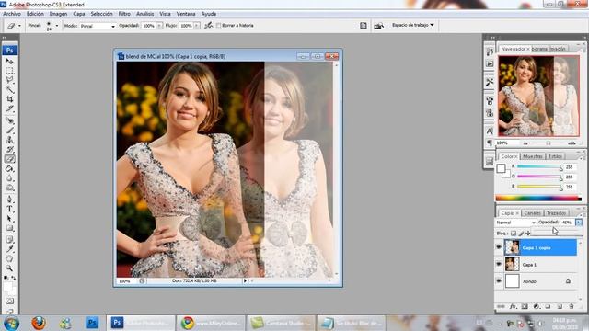The height and width of the screenshot is (331, 589).
Task: Open the Filtro menu
Action: pos(124,14)
